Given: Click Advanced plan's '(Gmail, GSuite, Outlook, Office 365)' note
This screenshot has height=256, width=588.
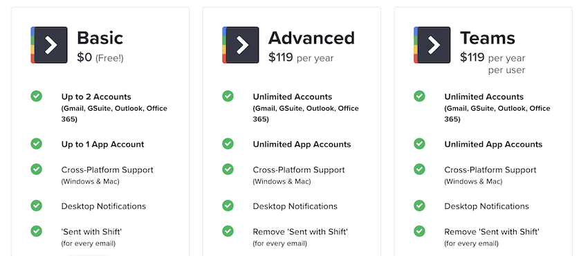Looking at the screenshot, I should click(x=306, y=113).
